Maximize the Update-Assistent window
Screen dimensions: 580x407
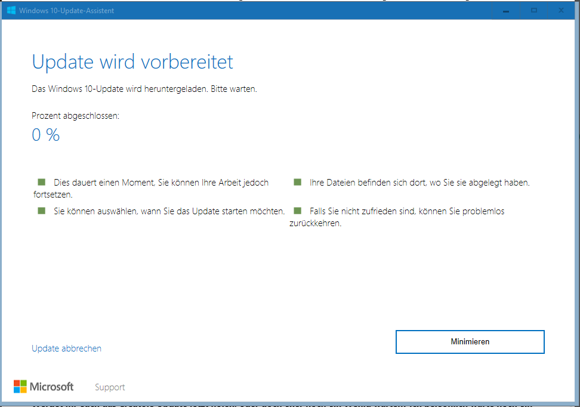pos(534,10)
